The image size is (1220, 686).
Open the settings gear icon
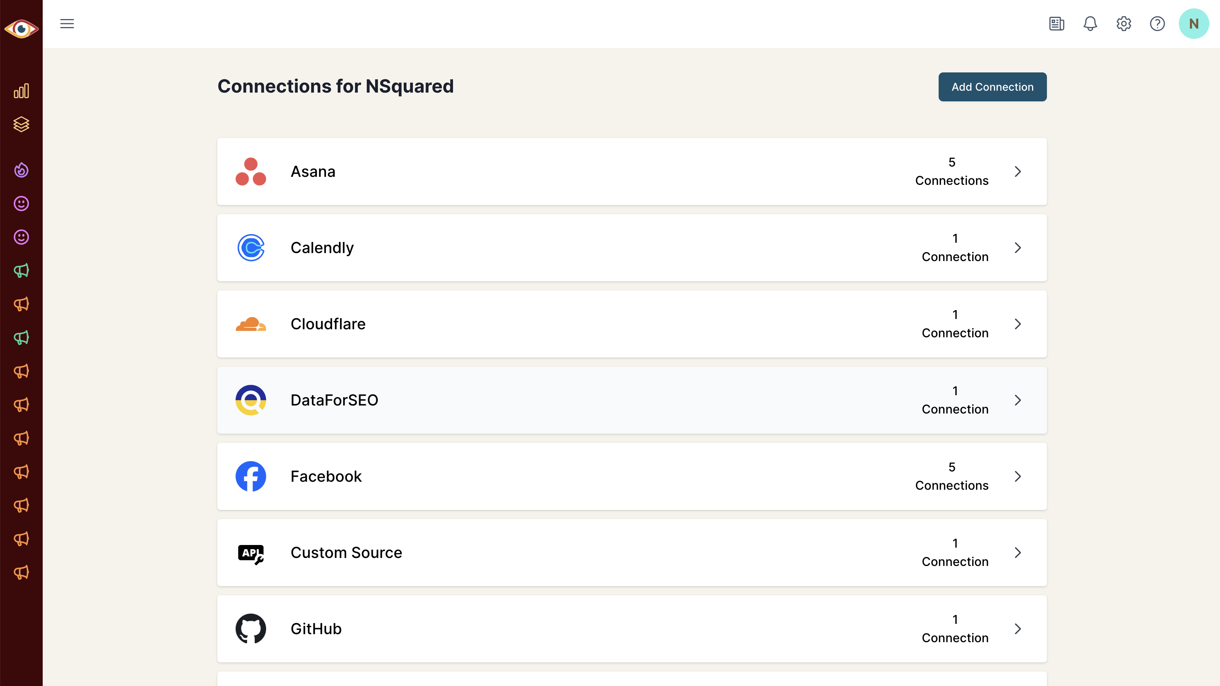pos(1124,24)
